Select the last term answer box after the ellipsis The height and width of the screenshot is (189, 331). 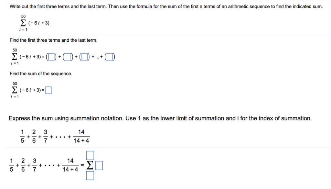click(110, 57)
